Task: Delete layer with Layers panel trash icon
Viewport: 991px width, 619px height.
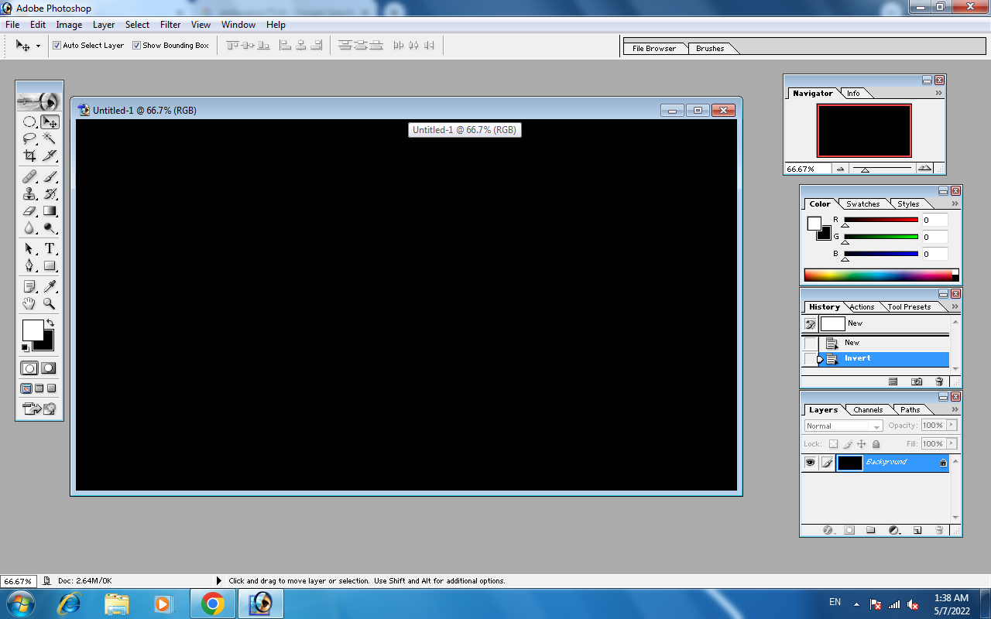Action: click(x=939, y=531)
